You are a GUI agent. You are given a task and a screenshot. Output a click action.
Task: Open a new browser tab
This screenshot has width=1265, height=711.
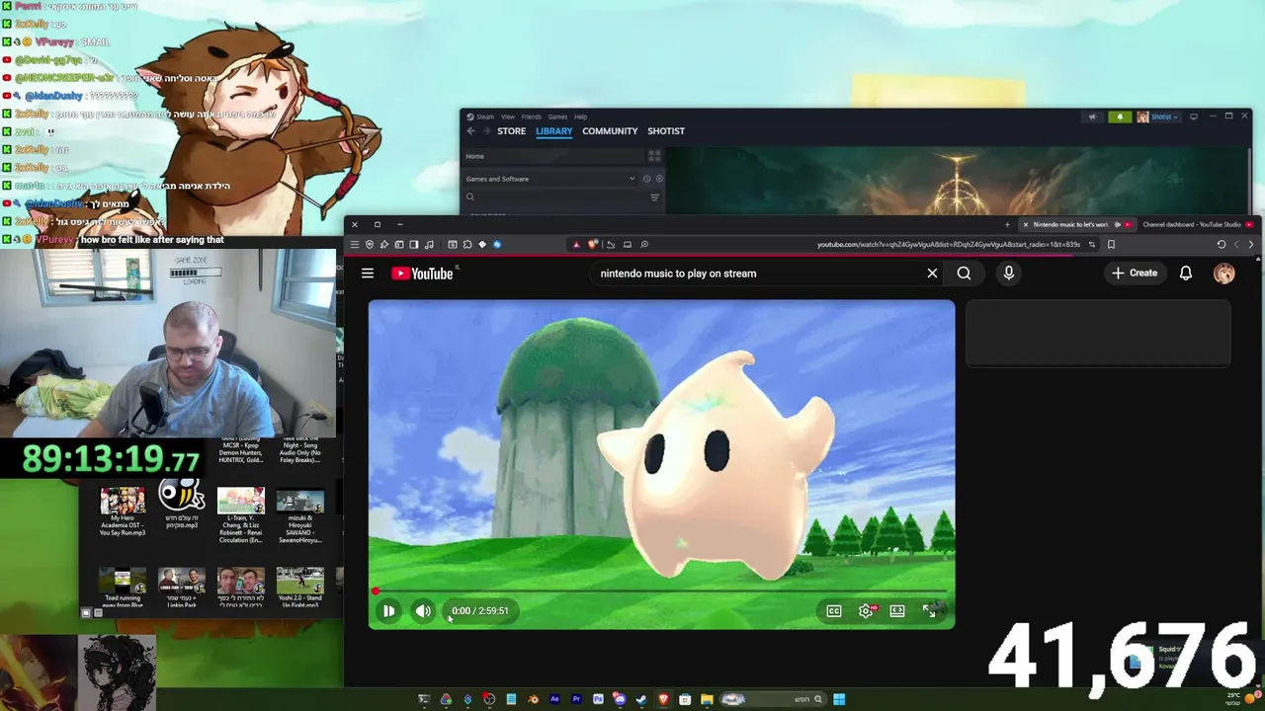1007,224
